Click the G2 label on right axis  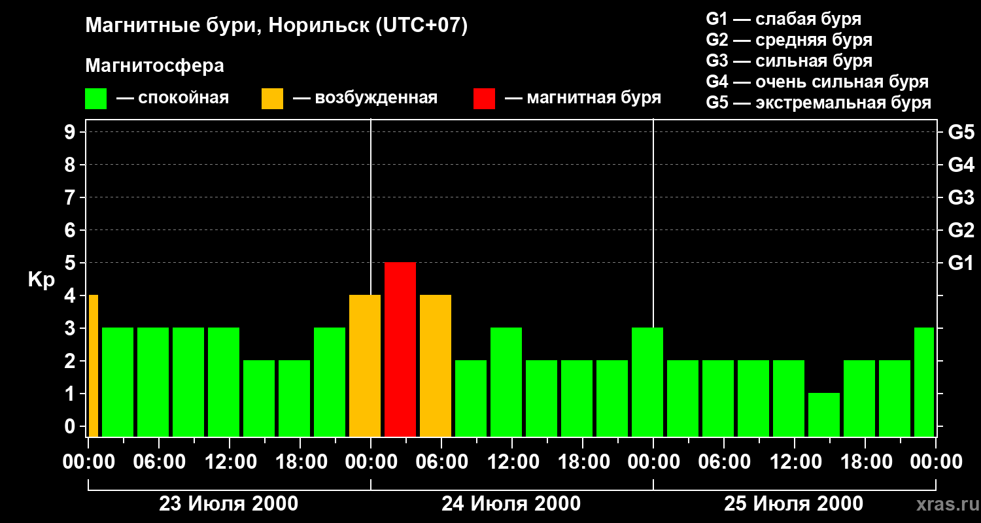pyautogui.click(x=961, y=230)
